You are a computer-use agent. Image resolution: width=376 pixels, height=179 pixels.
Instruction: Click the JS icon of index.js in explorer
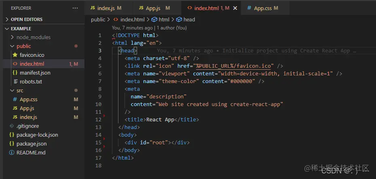click(x=15, y=117)
